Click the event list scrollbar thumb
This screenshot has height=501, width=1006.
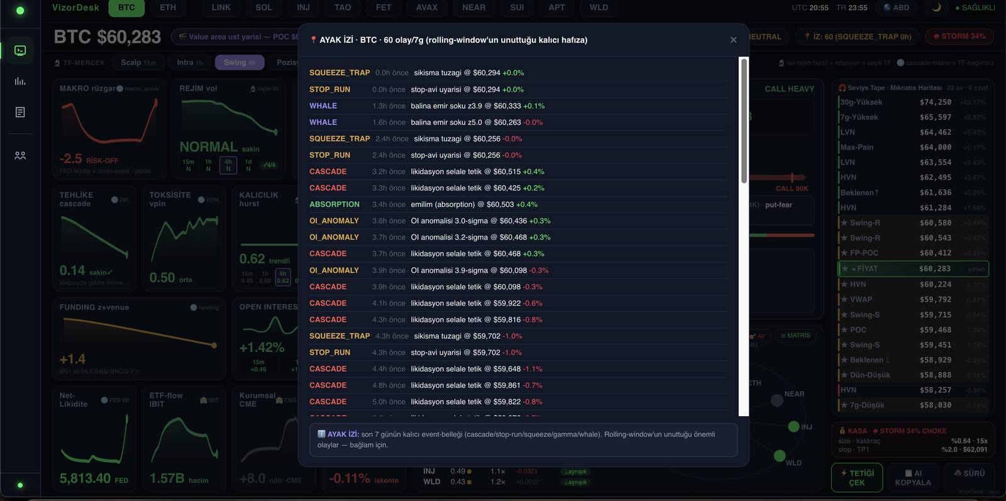(x=744, y=121)
